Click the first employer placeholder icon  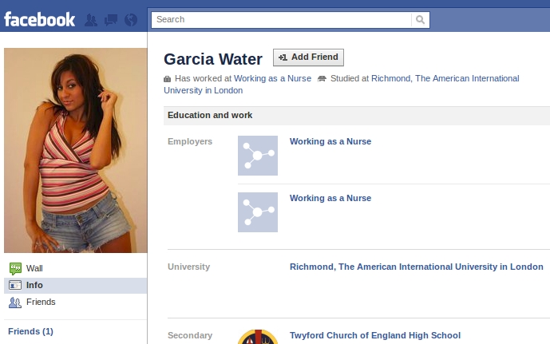pos(258,156)
